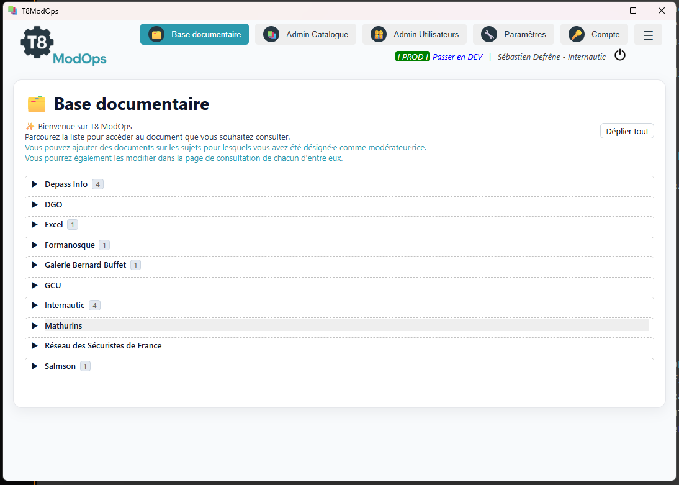The image size is (679, 485).
Task: Open the Mathurins tree entry
Action: coord(63,325)
